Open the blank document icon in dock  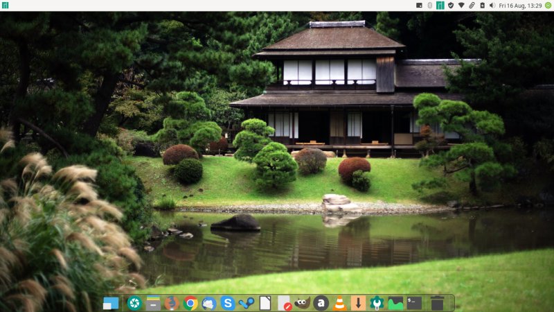point(265,303)
